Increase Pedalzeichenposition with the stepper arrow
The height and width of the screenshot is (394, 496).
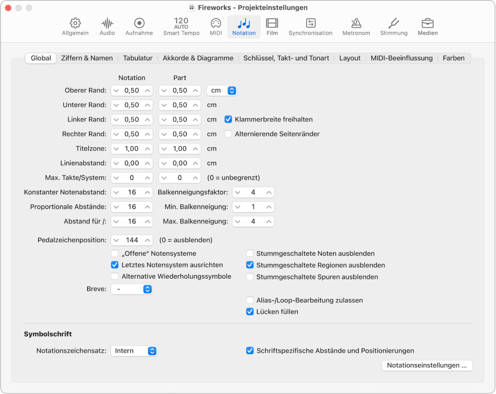pyautogui.click(x=146, y=240)
